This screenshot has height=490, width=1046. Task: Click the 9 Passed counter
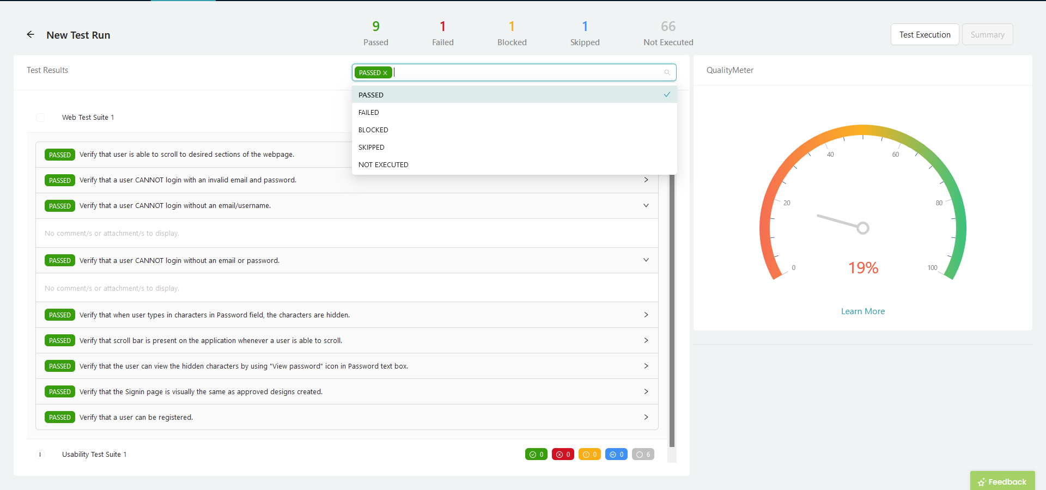click(376, 33)
